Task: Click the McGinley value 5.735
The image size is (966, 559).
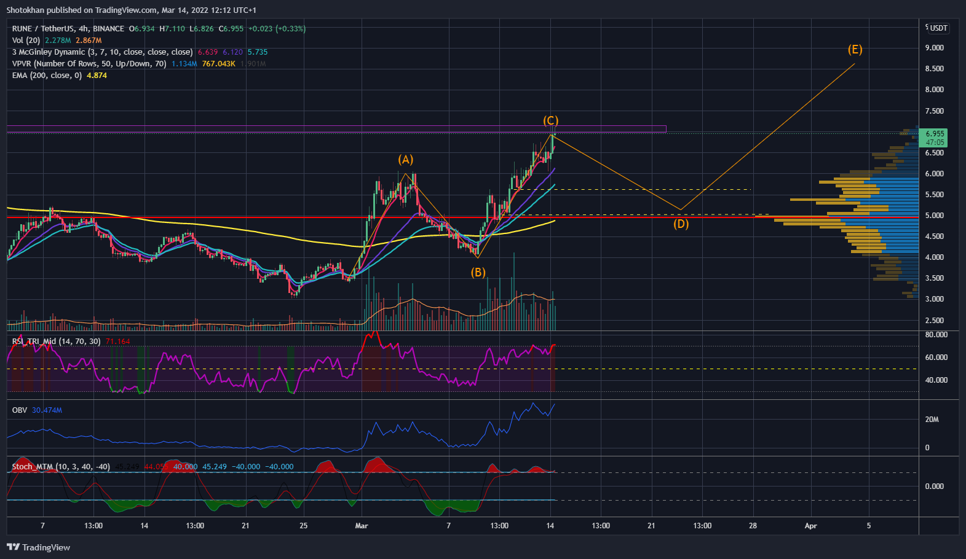Action: (258, 52)
